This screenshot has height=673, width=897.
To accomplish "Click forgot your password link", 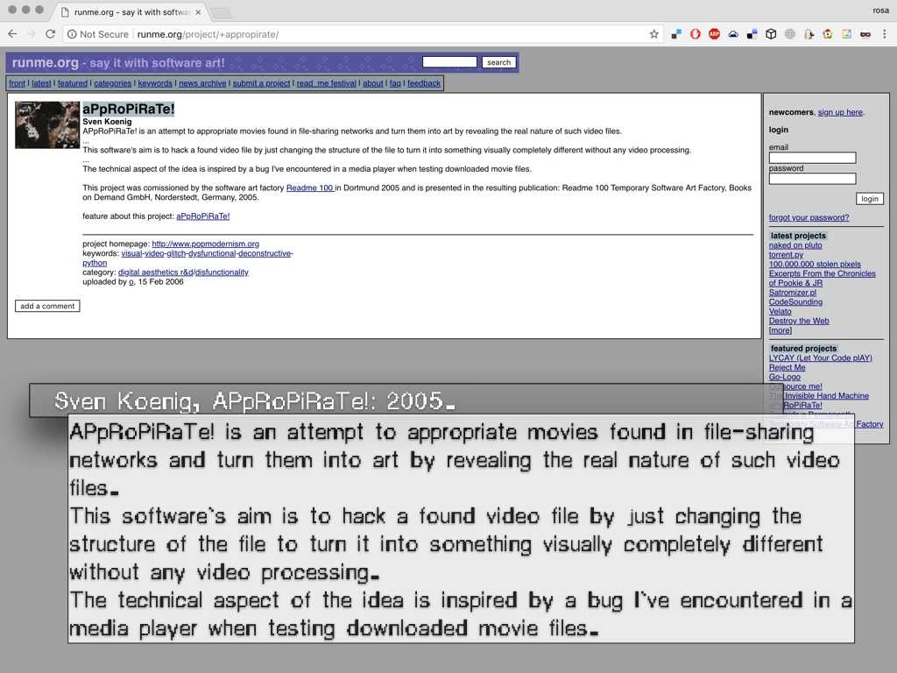I will (809, 217).
